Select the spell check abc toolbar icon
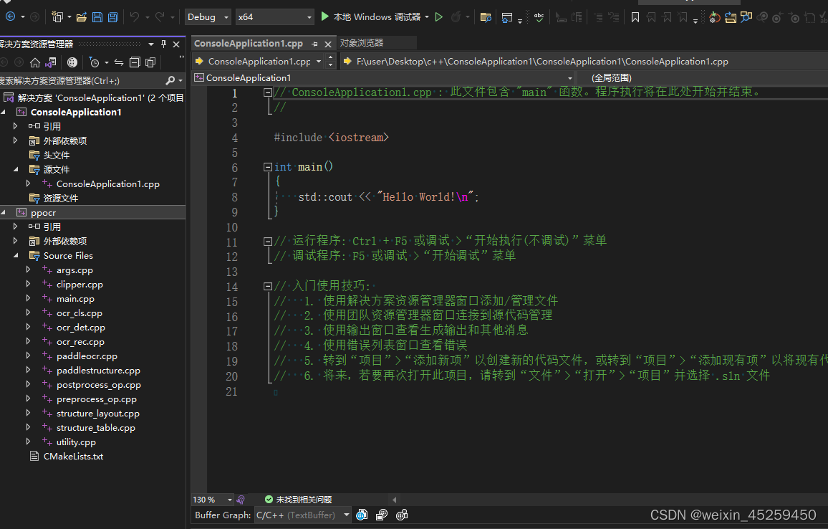Image resolution: width=828 pixels, height=529 pixels. tap(539, 17)
